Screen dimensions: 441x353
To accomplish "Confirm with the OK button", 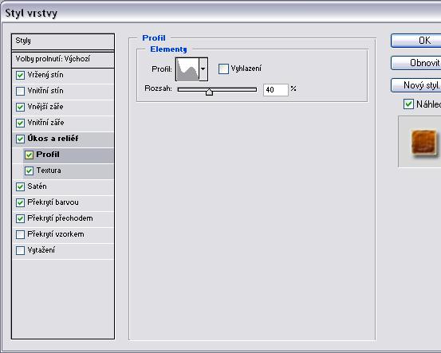I will pos(416,41).
